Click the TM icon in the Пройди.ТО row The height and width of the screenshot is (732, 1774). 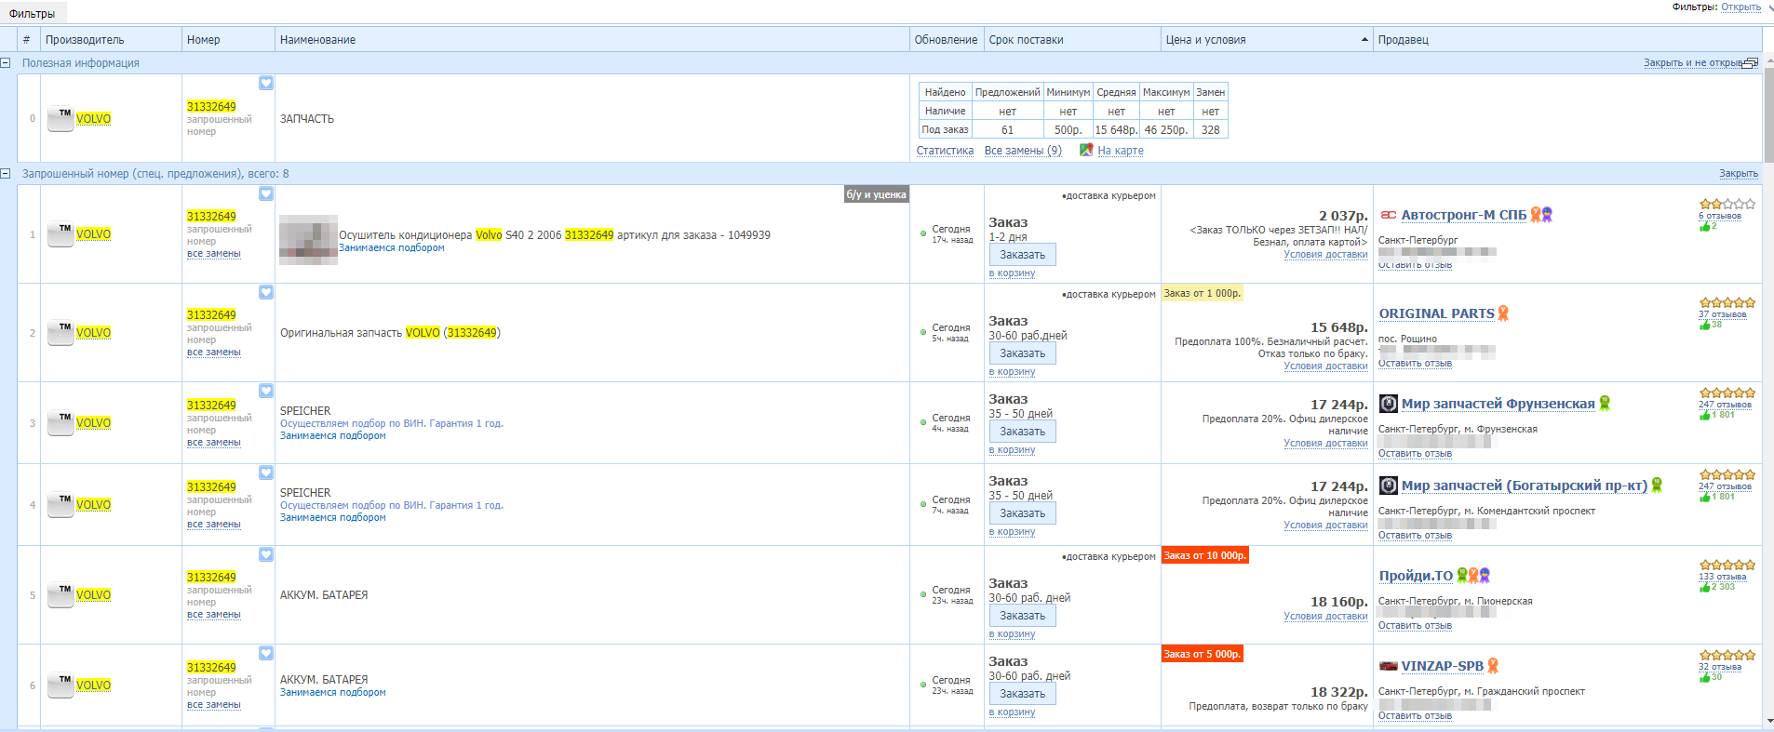(x=60, y=595)
